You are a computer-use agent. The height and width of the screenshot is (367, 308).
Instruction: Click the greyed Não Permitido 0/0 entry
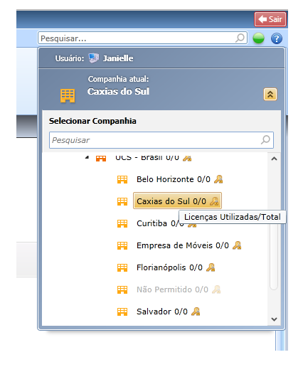coord(172,289)
